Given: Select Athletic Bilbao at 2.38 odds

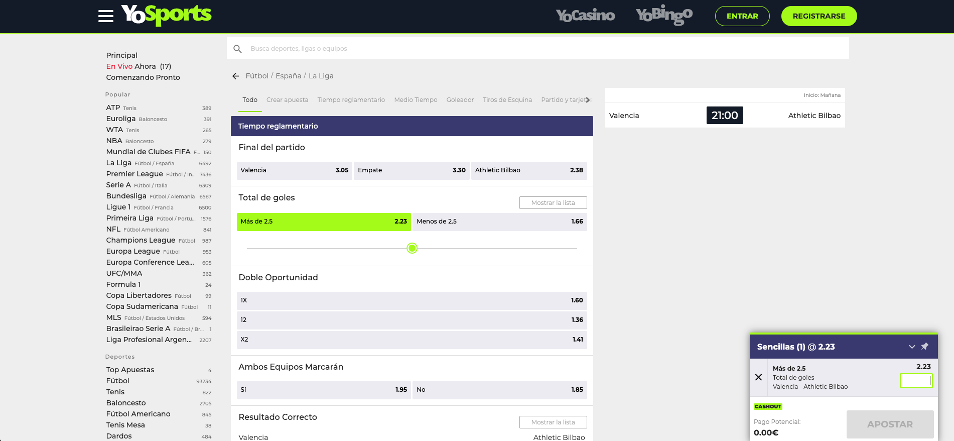Looking at the screenshot, I should (x=529, y=170).
